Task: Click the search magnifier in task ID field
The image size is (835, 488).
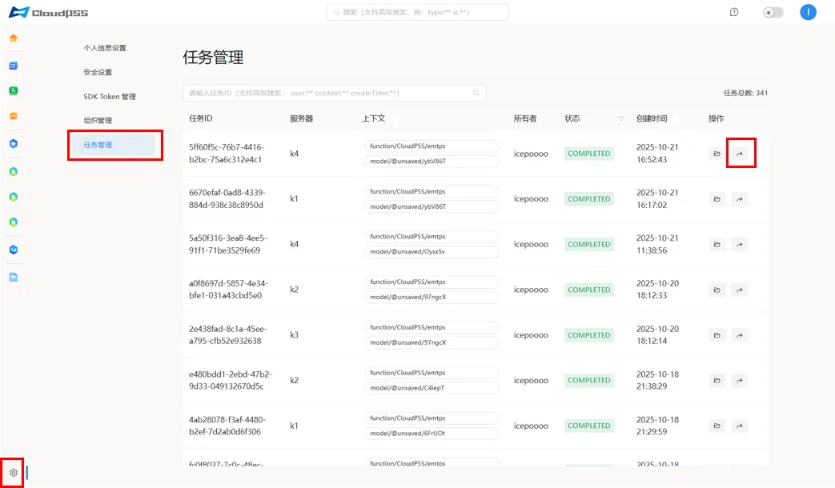Action: tap(476, 93)
